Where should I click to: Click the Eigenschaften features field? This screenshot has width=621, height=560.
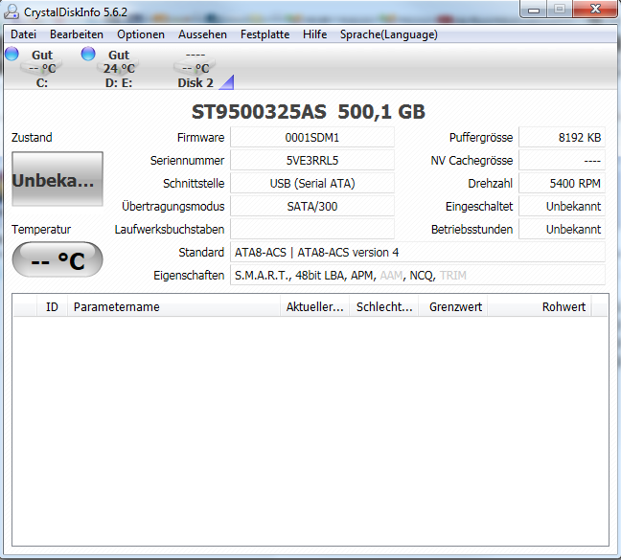(x=418, y=276)
